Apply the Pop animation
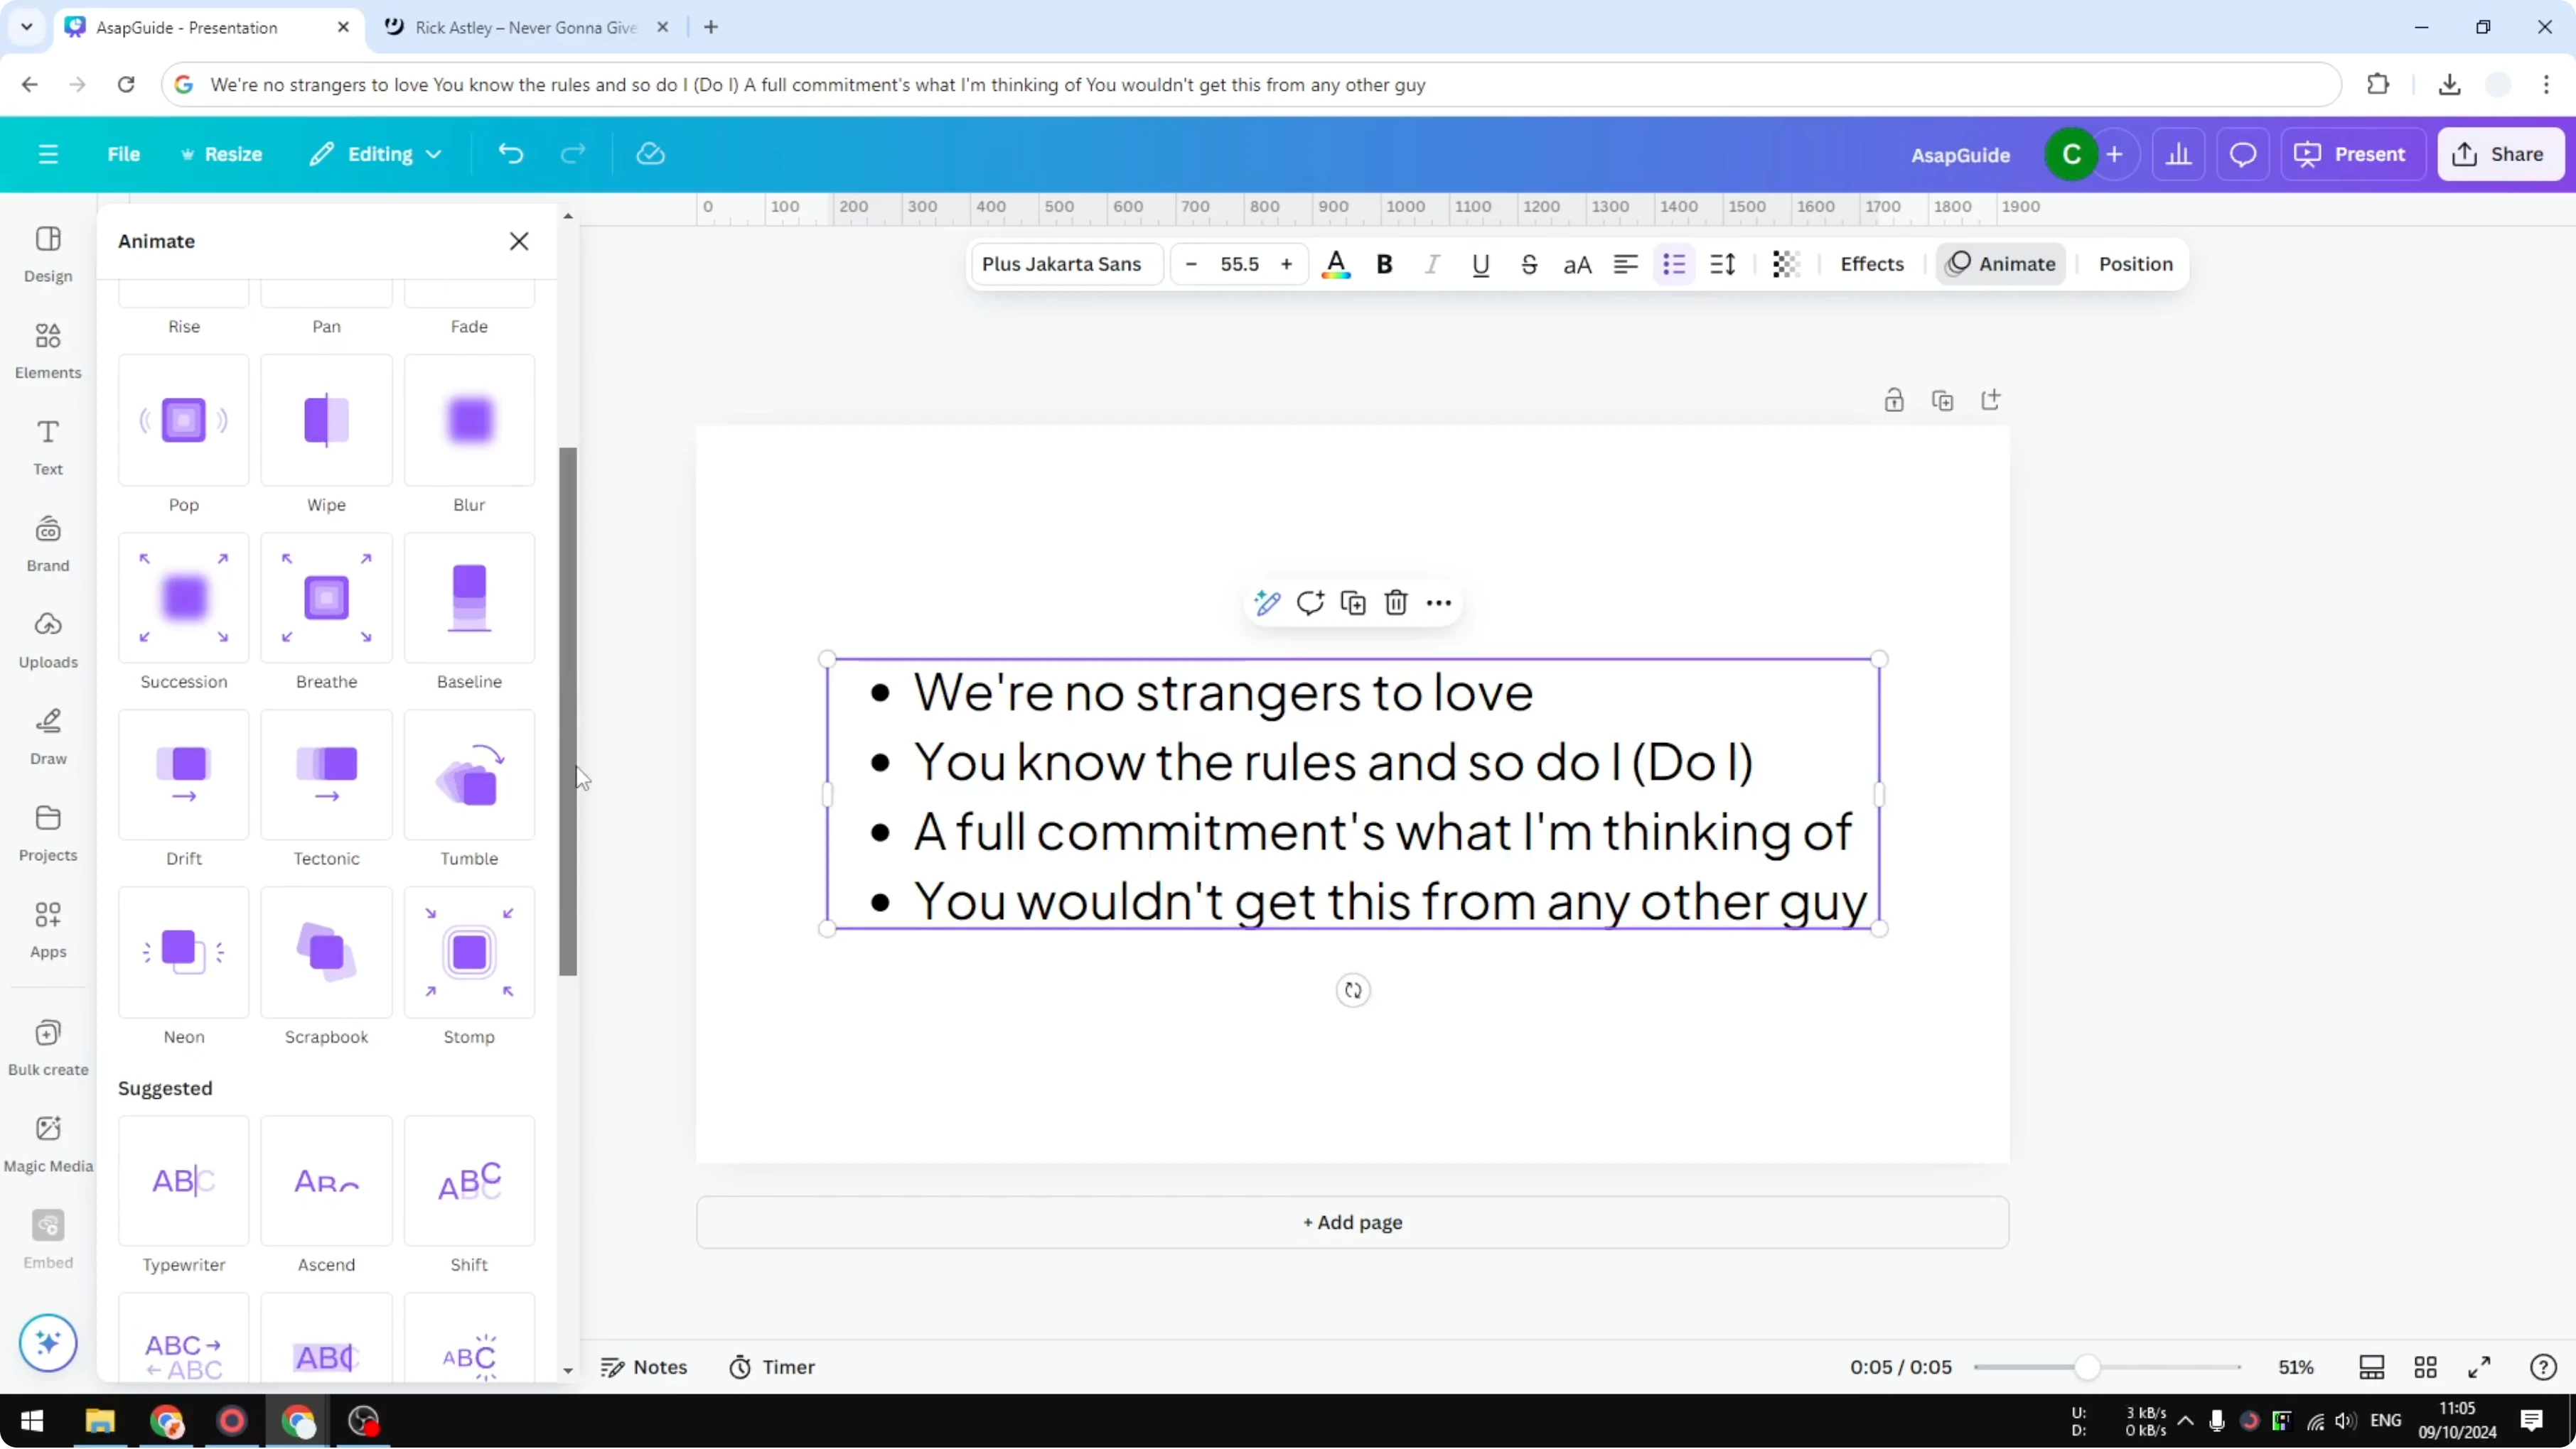 pos(184,420)
